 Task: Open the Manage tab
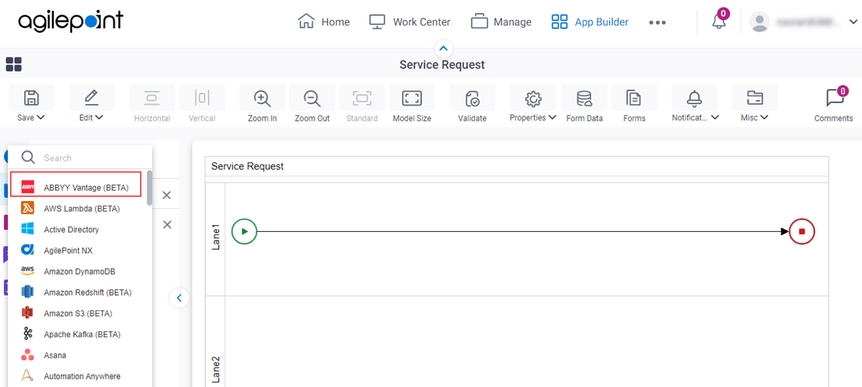501,21
